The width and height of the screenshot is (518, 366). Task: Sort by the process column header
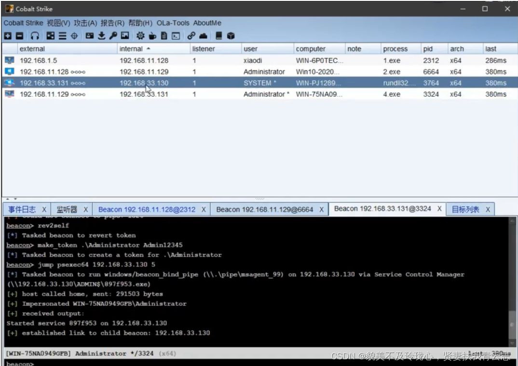coord(401,49)
